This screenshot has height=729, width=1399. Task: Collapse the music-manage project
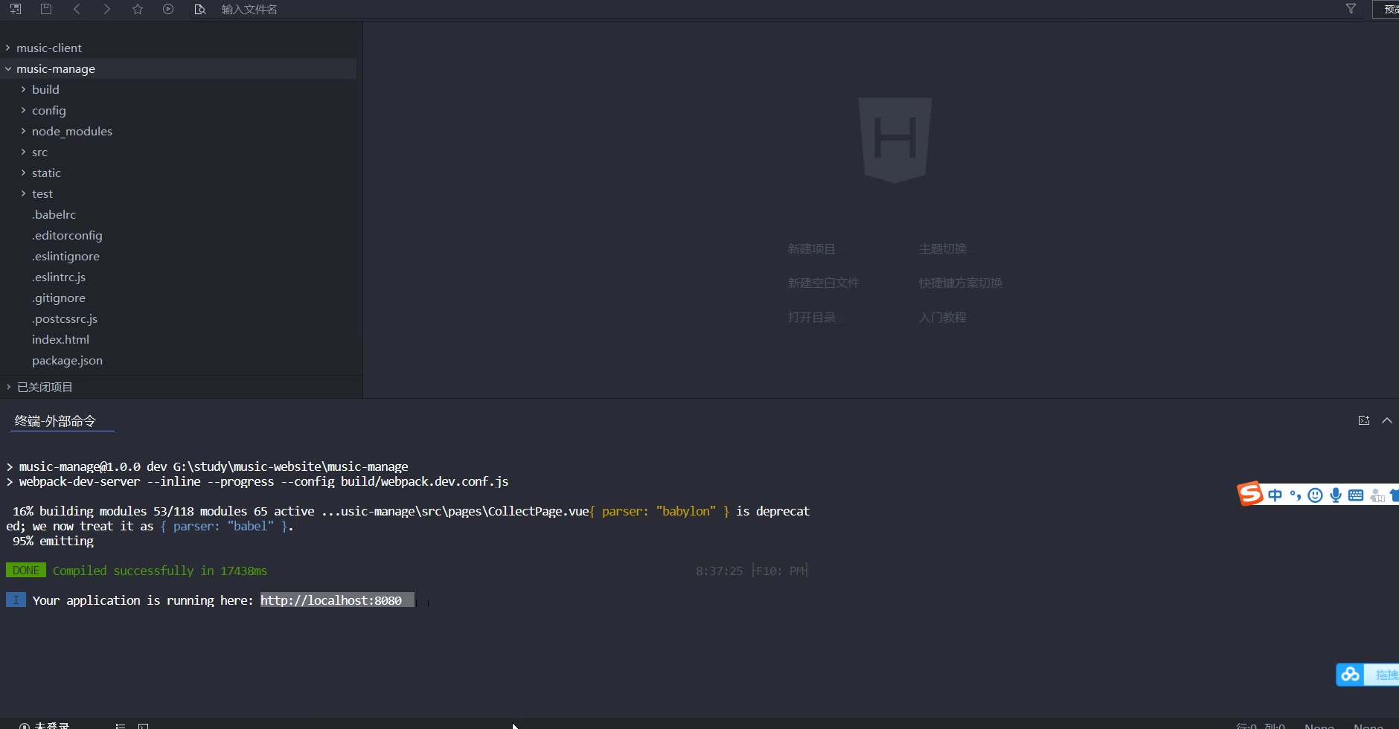(8, 68)
